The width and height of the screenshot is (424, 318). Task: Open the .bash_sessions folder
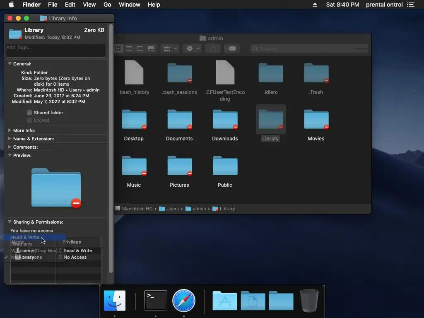[x=180, y=73]
